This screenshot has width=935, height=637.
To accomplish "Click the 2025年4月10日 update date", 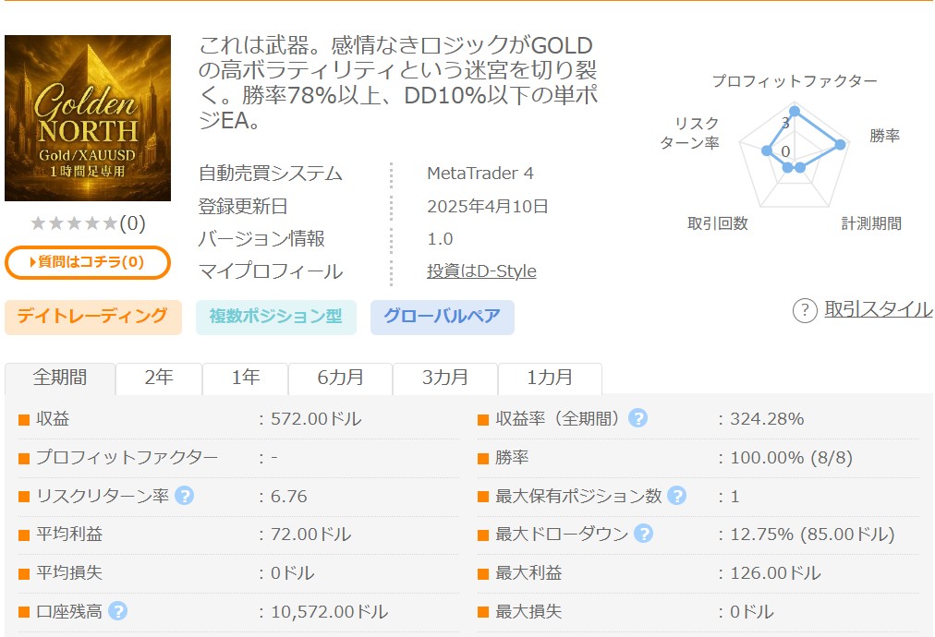I will [487, 206].
